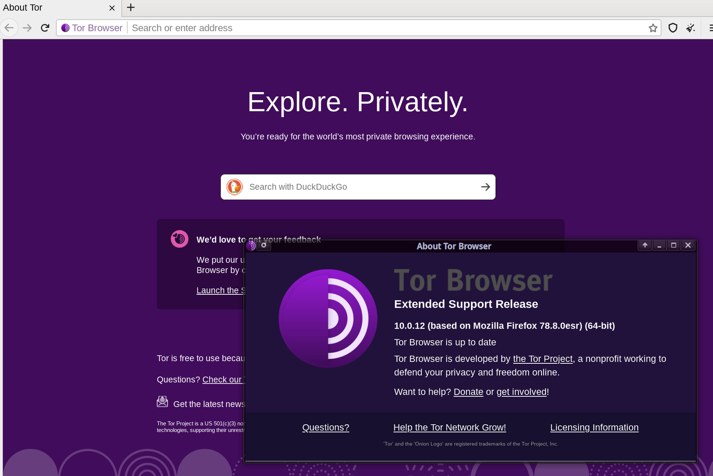Toggle the sticky pin button in the dialog title bar

[x=264, y=245]
